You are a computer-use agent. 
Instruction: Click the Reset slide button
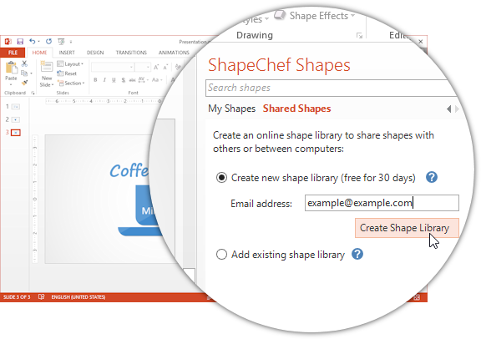point(67,73)
